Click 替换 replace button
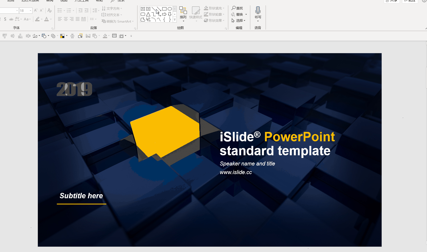Screen dimensions: 427x252 239,15
